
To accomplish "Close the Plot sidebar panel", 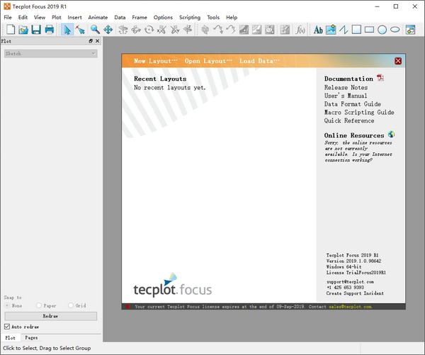I will [x=97, y=41].
